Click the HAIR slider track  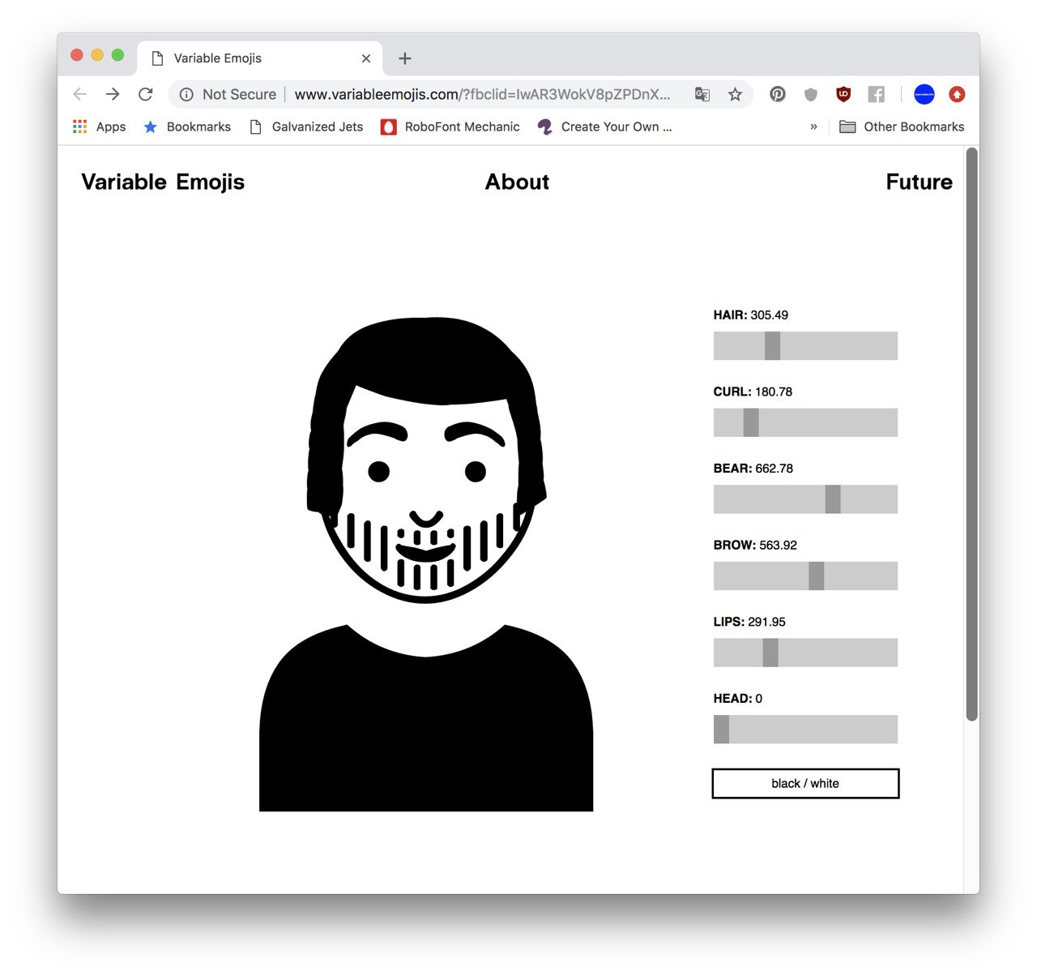(805, 345)
